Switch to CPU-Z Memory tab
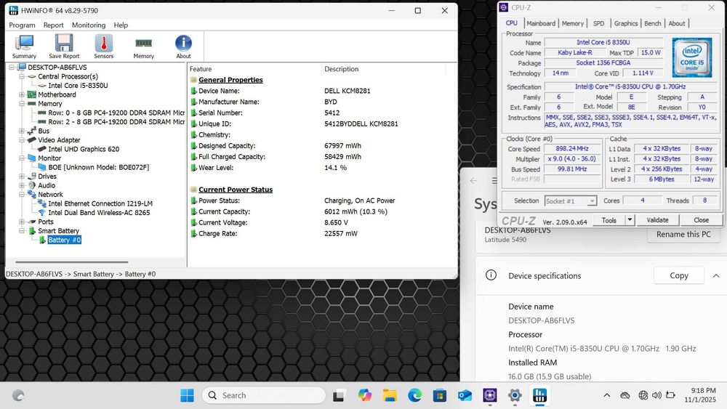 (x=573, y=23)
